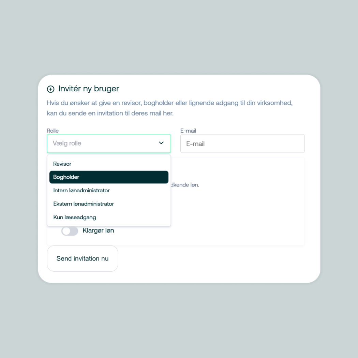Screen dimensions: 358x358
Task: Select Ekstern lønadministrator role
Action: [84, 204]
